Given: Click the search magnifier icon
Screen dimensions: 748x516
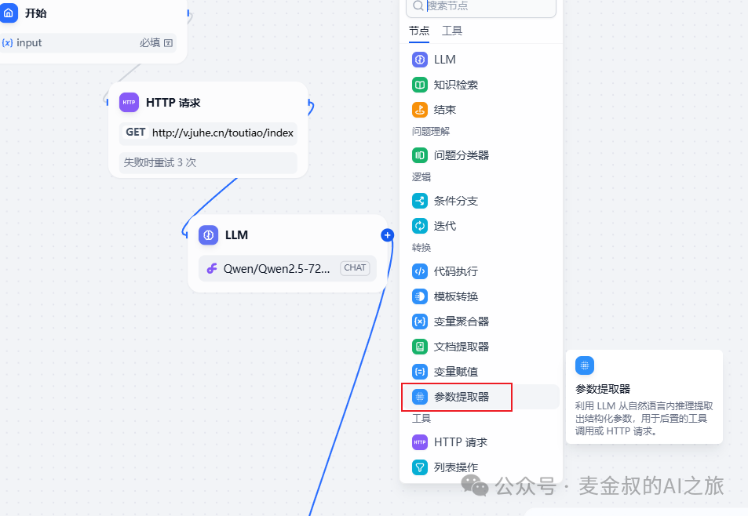Looking at the screenshot, I should (x=418, y=5).
